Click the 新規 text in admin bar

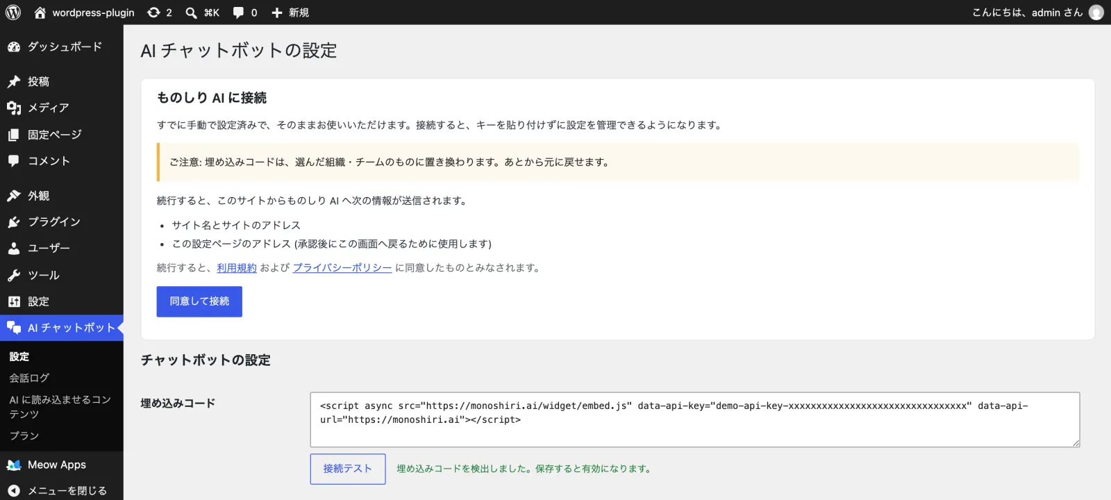click(299, 12)
